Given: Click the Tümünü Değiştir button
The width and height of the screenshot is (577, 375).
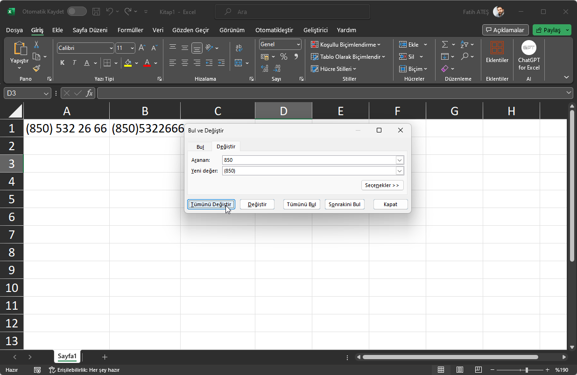Looking at the screenshot, I should pyautogui.click(x=211, y=204).
